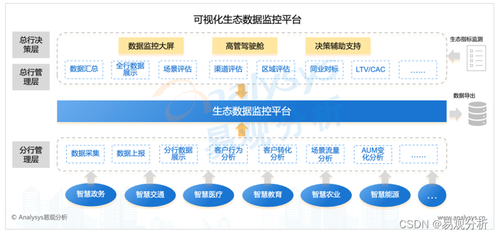
Task: Click the title 可视化生态数据监控平台
Action: pos(248,19)
